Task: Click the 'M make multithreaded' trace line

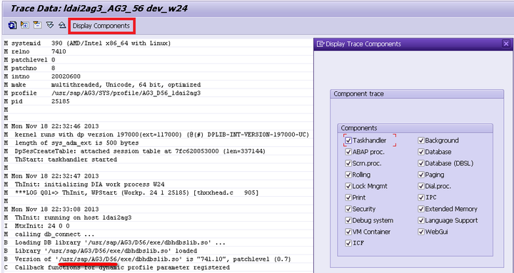Action: (102, 85)
